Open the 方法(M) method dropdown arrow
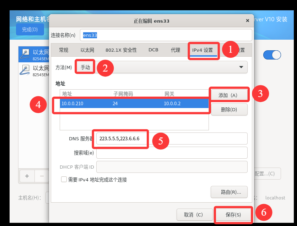297x226 pixels. point(241,67)
